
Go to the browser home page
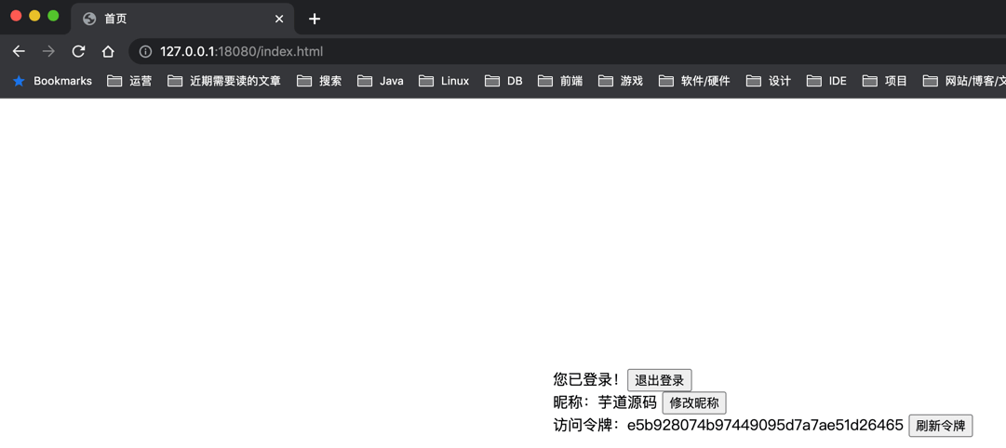pos(108,51)
